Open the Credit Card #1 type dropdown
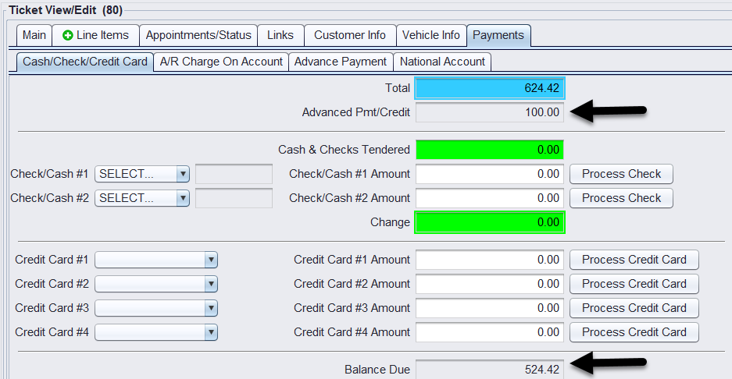732x379 pixels. tap(210, 260)
